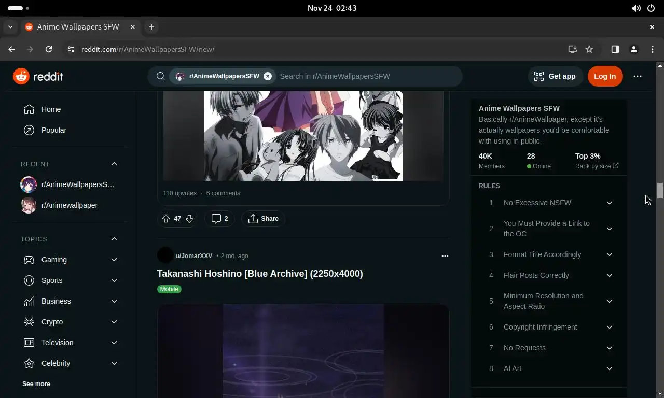Click the search magnifier icon
The height and width of the screenshot is (398, 664).
(x=160, y=76)
